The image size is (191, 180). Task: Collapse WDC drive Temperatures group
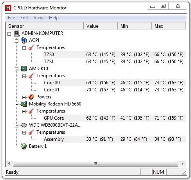coord(24,133)
